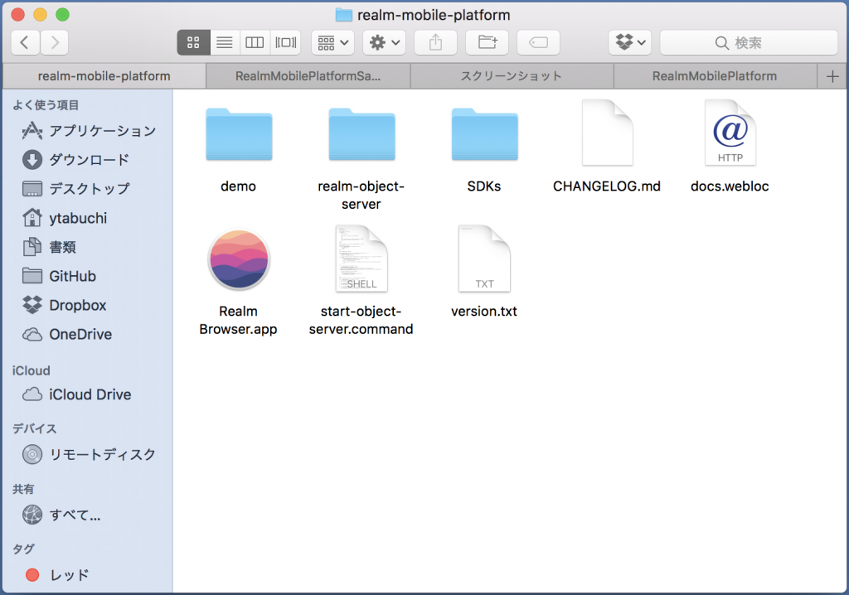Select the realm-object-server folder icon
This screenshot has height=595, width=849.
[361, 134]
